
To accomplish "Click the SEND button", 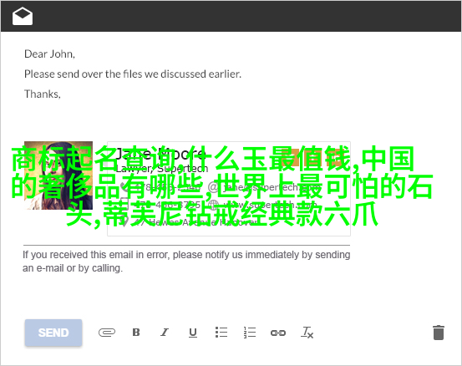I will [53, 333].
